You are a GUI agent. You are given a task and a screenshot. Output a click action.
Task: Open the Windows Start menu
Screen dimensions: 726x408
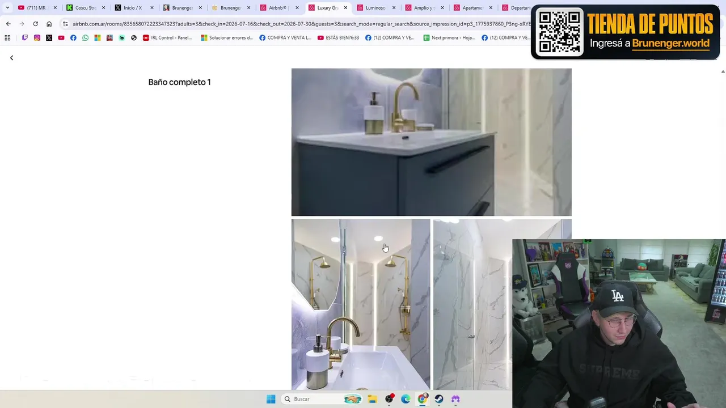pos(271,399)
